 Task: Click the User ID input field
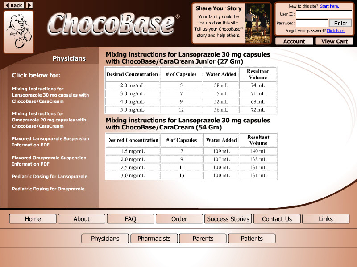point(324,15)
